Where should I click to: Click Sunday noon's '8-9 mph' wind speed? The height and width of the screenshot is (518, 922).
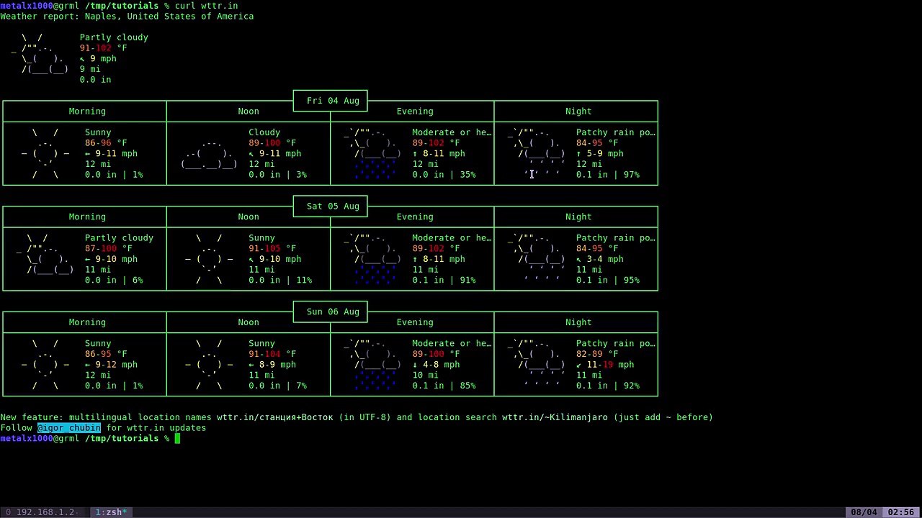tap(277, 365)
